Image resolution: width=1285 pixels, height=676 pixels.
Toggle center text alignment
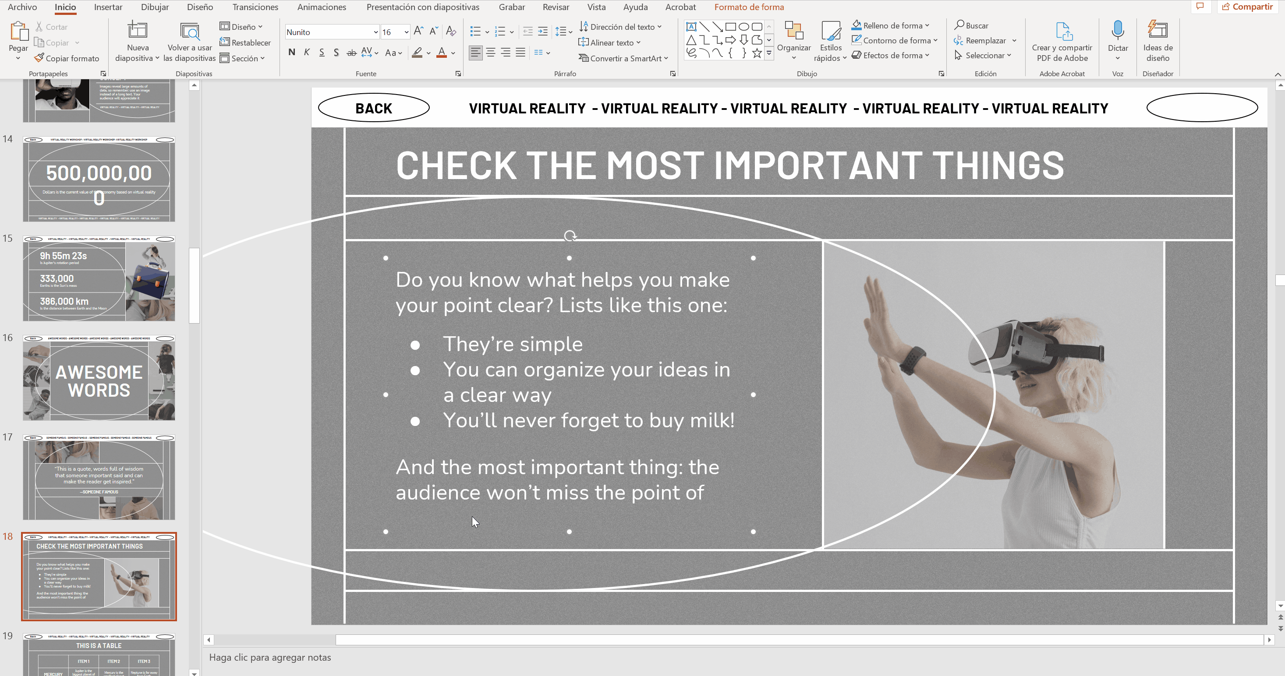click(491, 53)
